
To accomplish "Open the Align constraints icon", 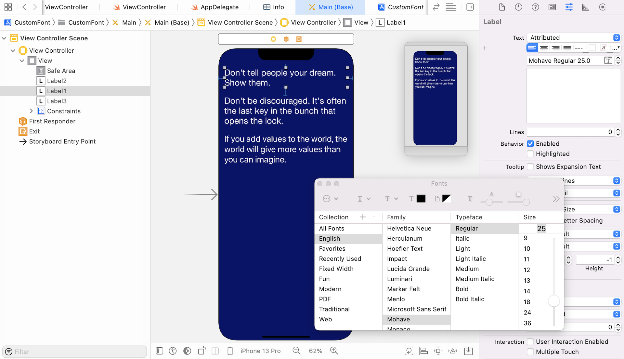I will click(x=423, y=351).
